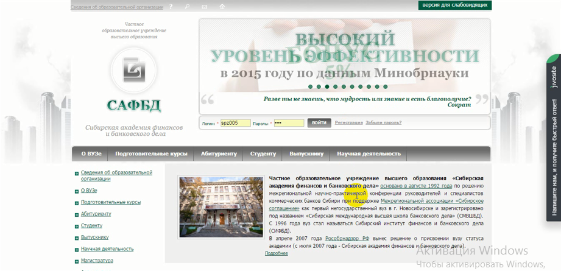Click the green arrow icon beside Магистратура
The width and height of the screenshot is (561, 271).
(77, 260)
